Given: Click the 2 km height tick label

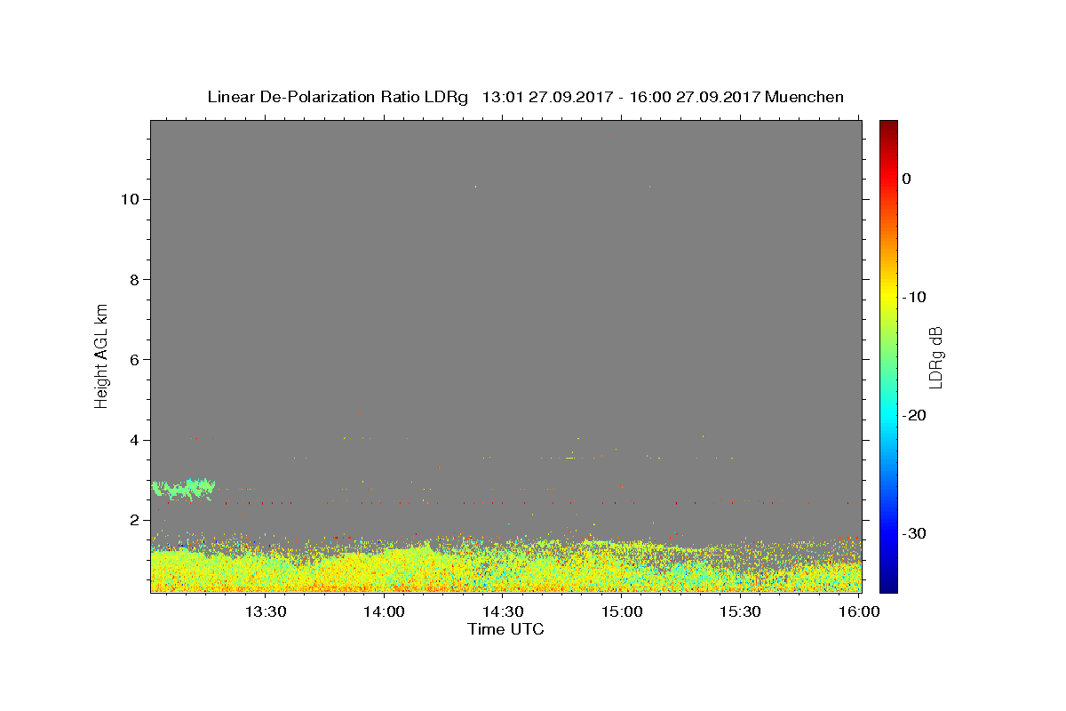Looking at the screenshot, I should point(132,520).
